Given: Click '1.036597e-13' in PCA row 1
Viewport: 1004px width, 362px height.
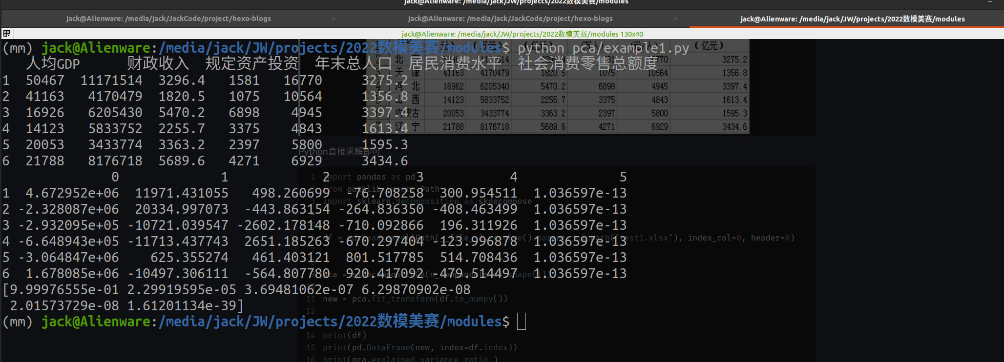Looking at the screenshot, I should 580,193.
